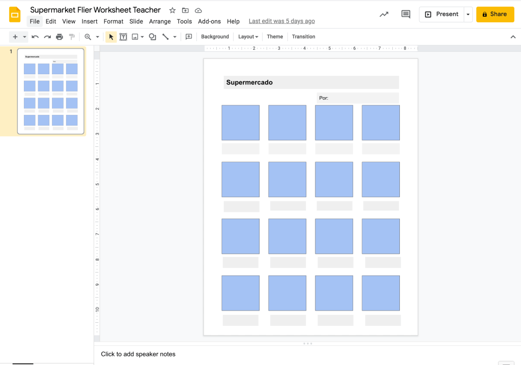Open the zoom dropdown arrow
This screenshot has height=365, width=521.
[x=97, y=37]
